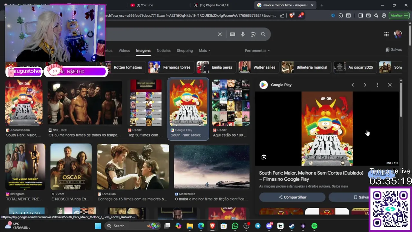This screenshot has width=412, height=232.
Task: Open Leo AI sparkle icon
Action: pyautogui.click(x=376, y=15)
